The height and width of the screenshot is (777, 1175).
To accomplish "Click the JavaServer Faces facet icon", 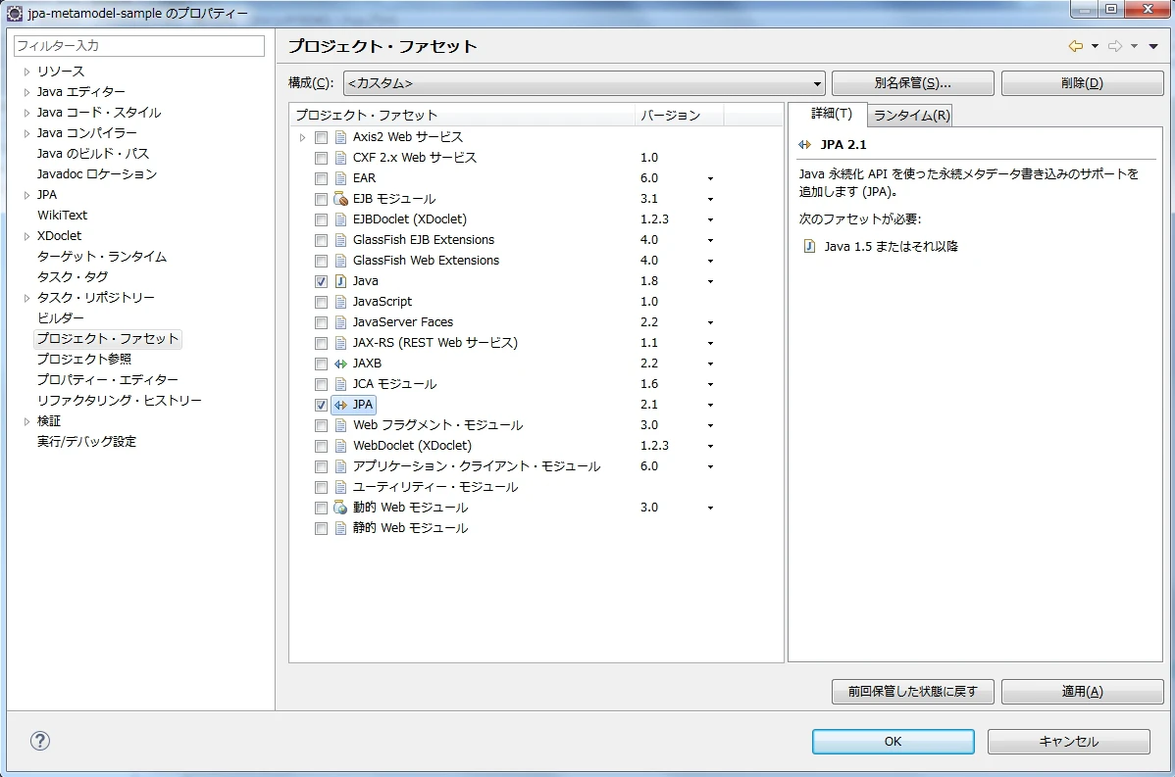I will click(341, 322).
